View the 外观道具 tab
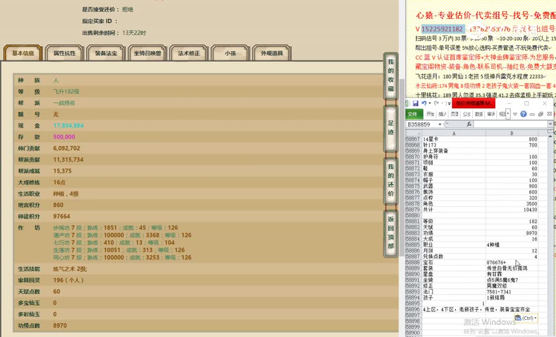This screenshot has width=556, height=337. pos(271,53)
